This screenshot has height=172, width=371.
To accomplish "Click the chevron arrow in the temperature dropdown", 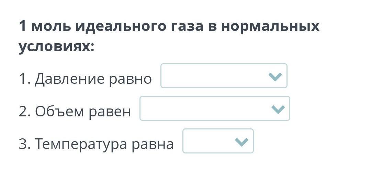I will pos(241,142).
